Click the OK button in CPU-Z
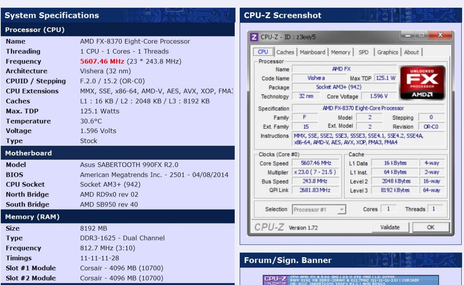Image resolution: width=464 pixels, height=285 pixels. (431, 227)
